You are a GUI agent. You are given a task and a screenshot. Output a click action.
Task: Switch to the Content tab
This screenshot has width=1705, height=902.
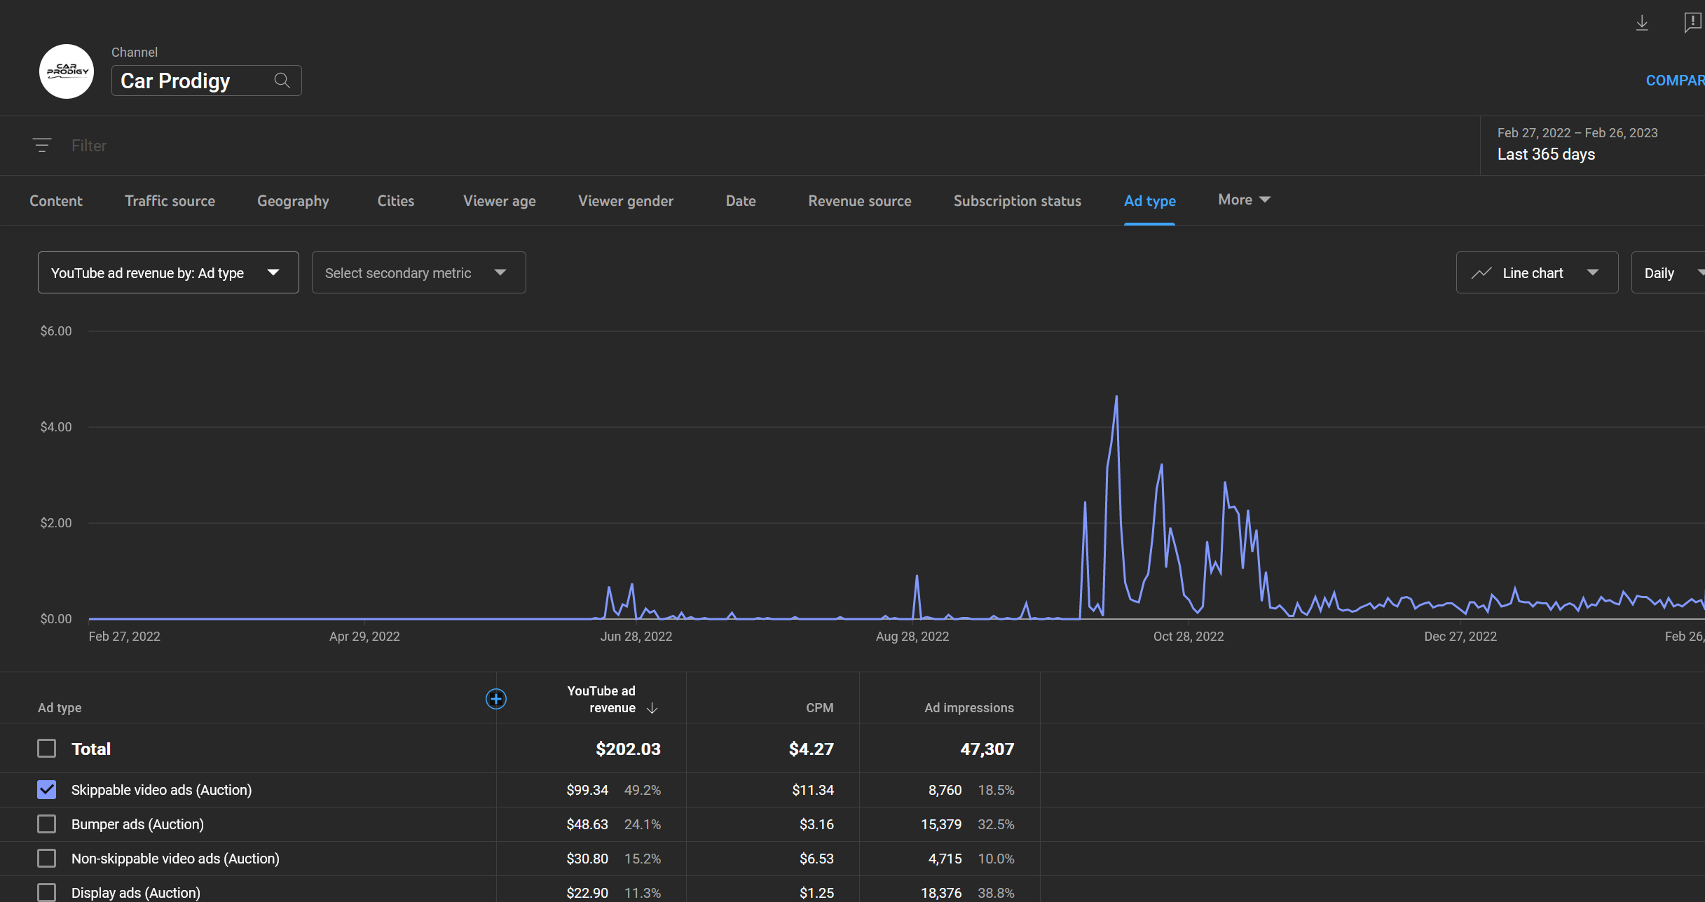click(x=56, y=201)
